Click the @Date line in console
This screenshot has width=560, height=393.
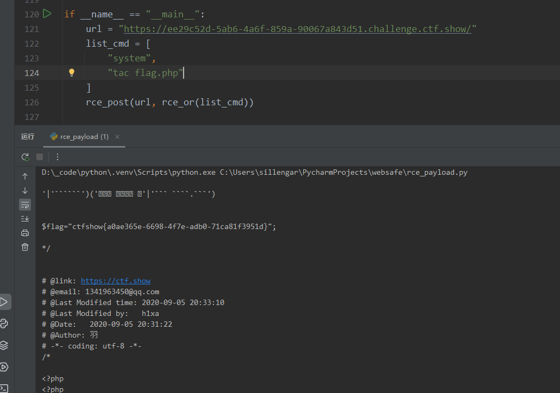pos(107,324)
